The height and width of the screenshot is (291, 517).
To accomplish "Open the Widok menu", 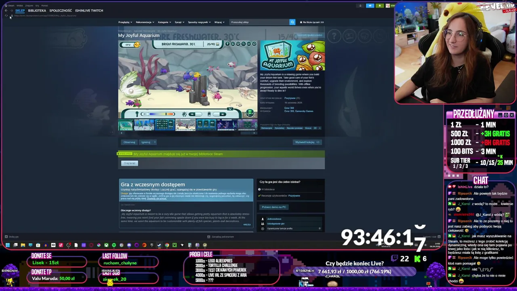I will (20, 6).
